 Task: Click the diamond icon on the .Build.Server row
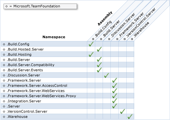[4, 60]
